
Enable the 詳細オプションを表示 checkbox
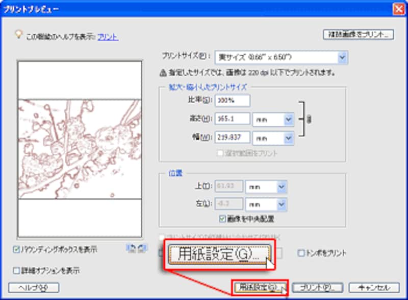(x=16, y=270)
